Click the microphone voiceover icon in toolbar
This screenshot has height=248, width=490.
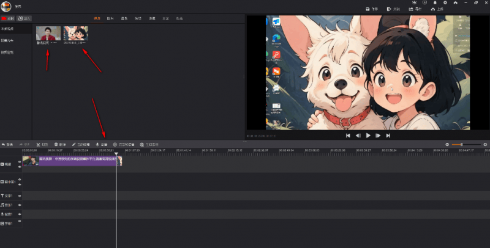pos(98,144)
